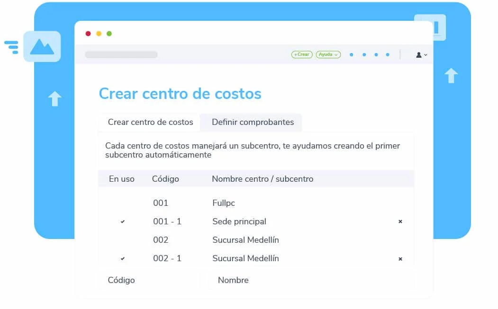
Task: Toggle En uso checkmark for Sede principal
Action: click(123, 221)
